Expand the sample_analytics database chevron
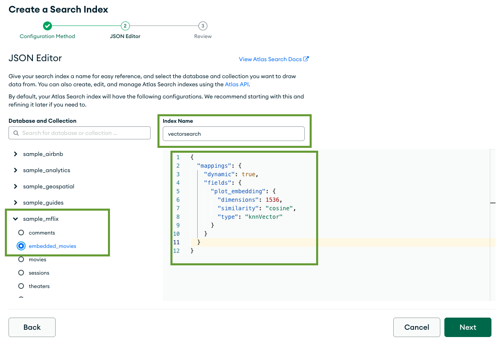Image resolution: width=502 pixels, height=350 pixels. pyautogui.click(x=15, y=170)
